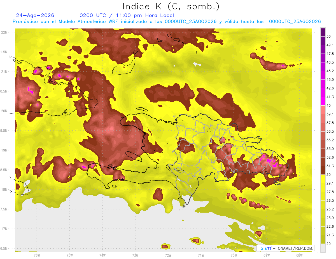Click the '26.5' color bar value

click(330, 200)
